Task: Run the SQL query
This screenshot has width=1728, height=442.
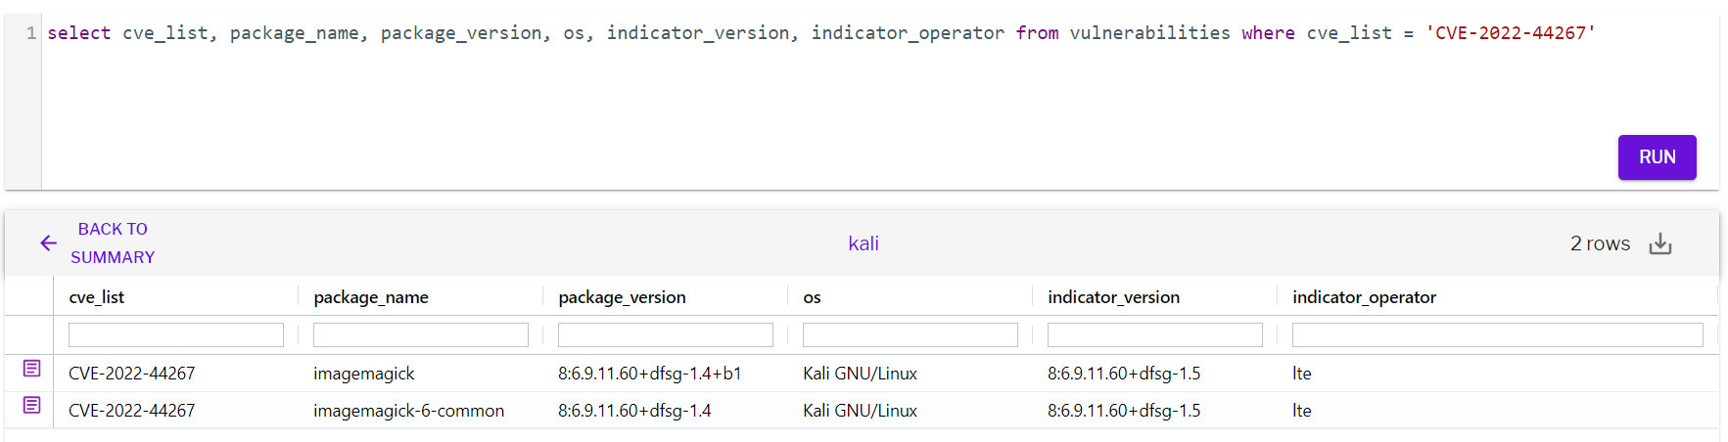Action: coord(1657,157)
